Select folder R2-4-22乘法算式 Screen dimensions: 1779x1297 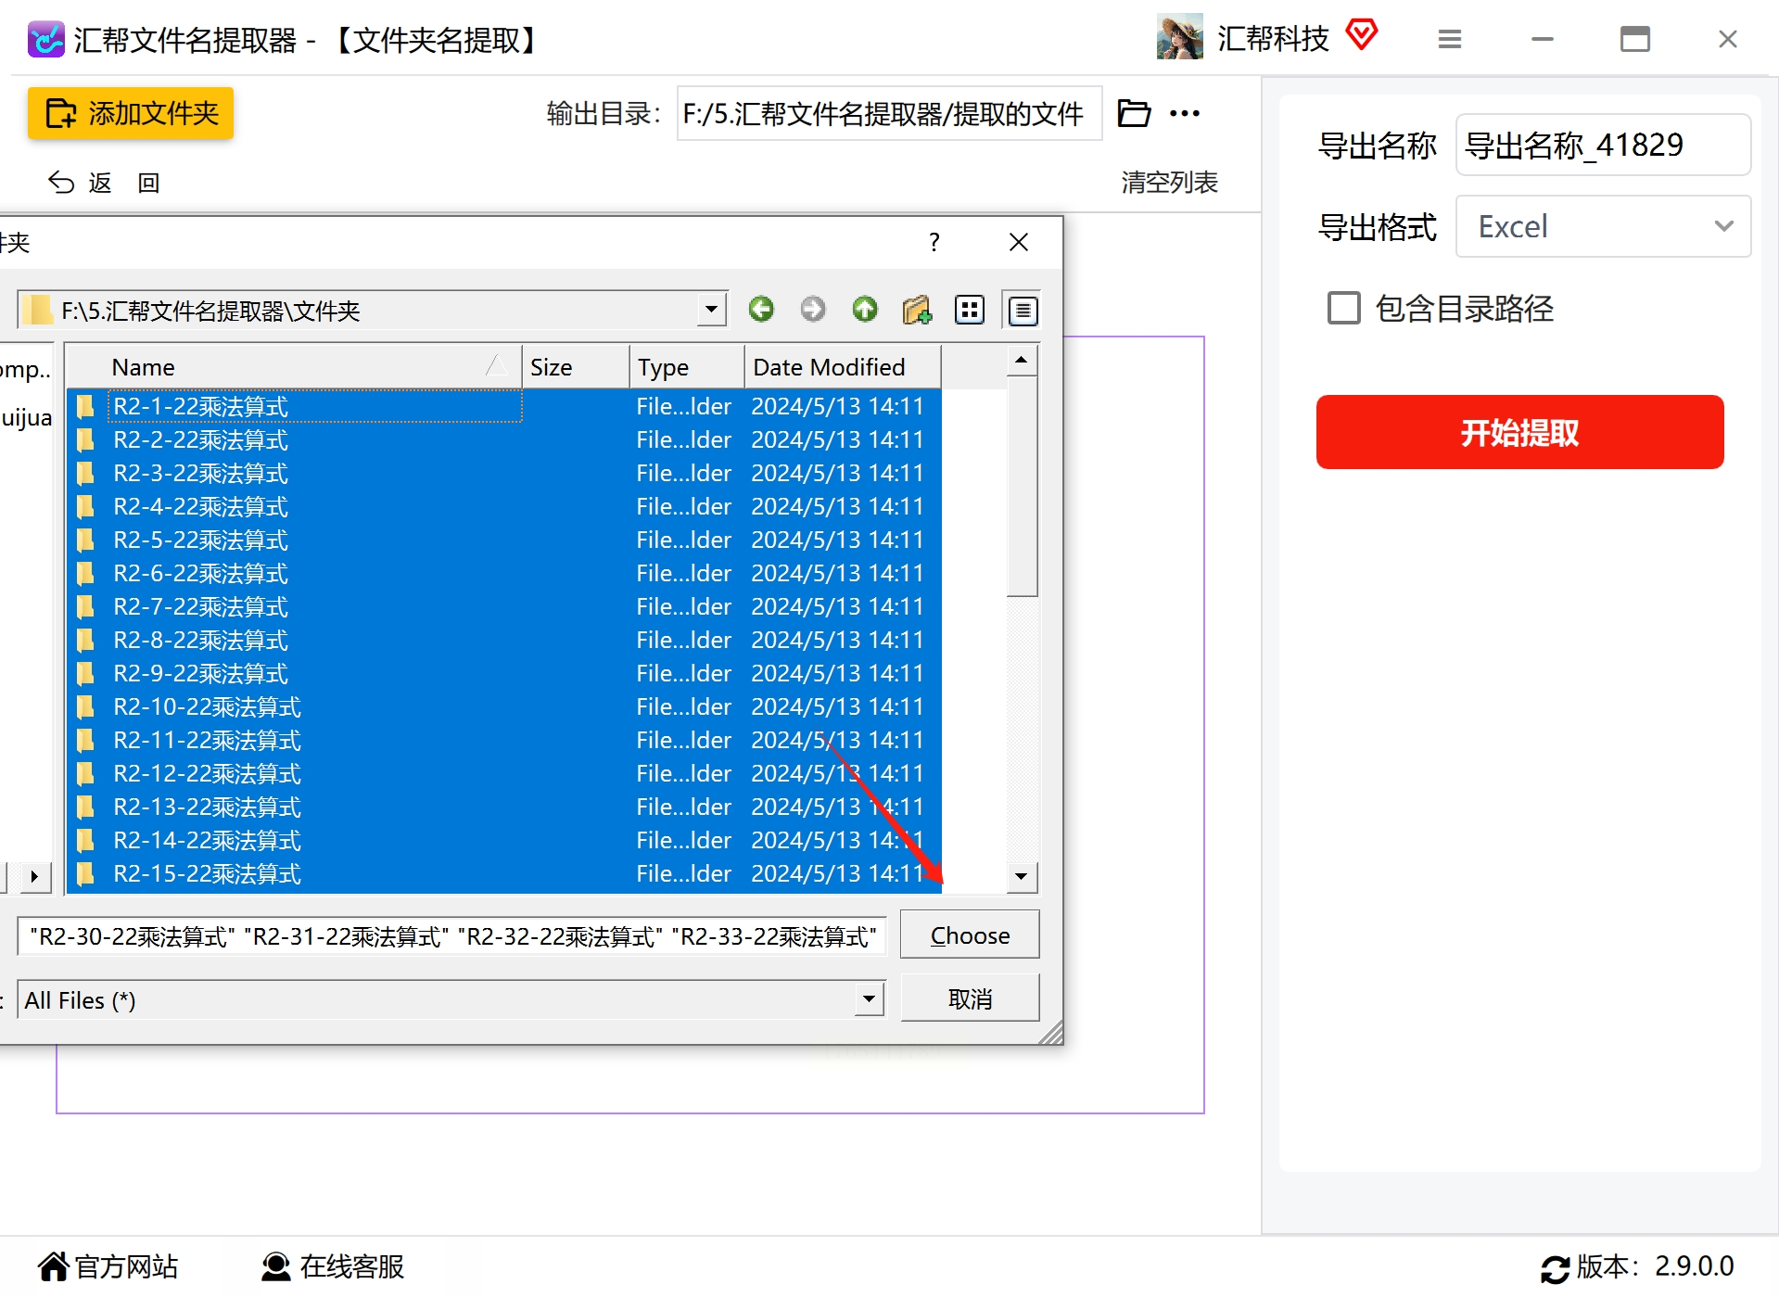(504, 506)
